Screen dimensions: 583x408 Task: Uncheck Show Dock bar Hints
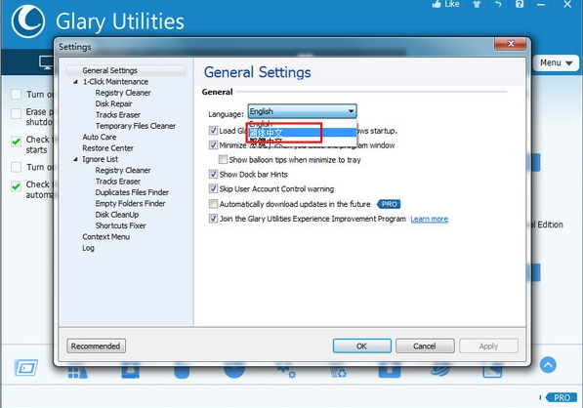pos(213,174)
